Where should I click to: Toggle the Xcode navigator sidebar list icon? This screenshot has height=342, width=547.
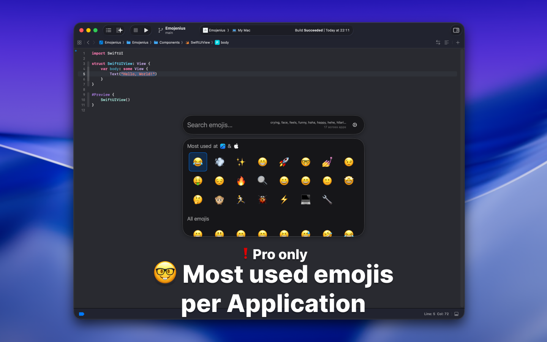(109, 30)
